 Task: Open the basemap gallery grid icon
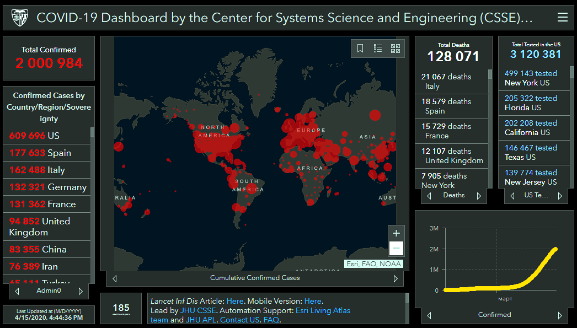click(395, 49)
